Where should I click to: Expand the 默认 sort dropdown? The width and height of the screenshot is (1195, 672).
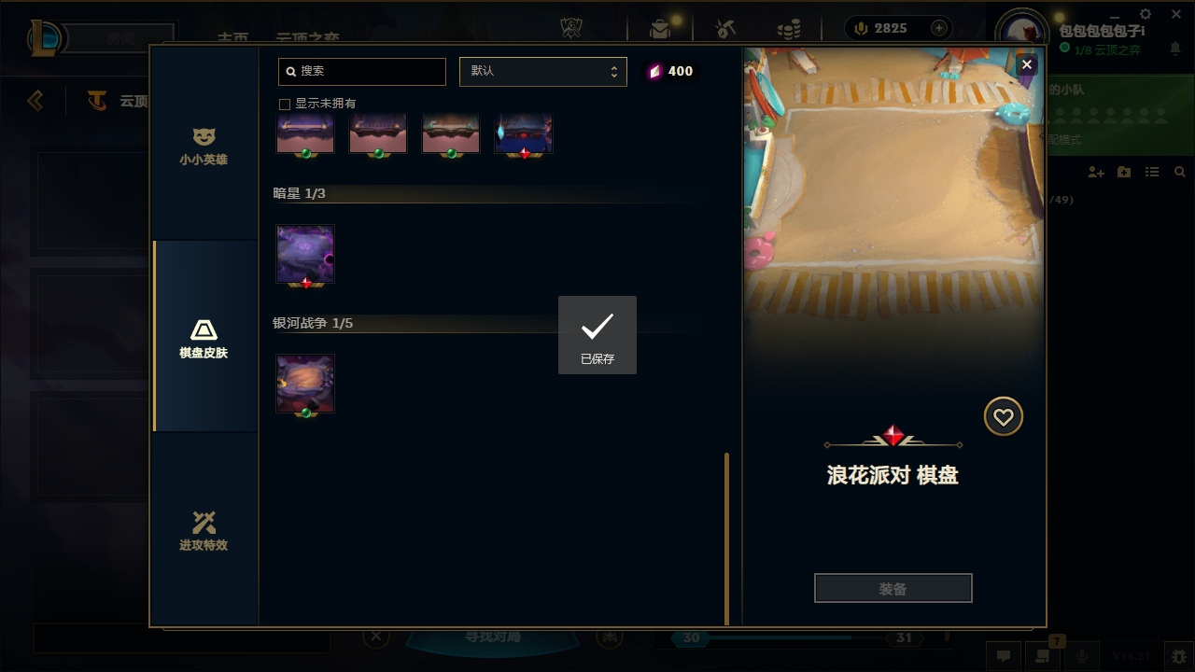click(x=543, y=72)
